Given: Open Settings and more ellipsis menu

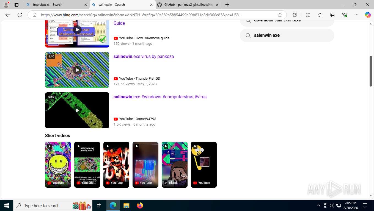Looking at the screenshot, I should 356,15.
